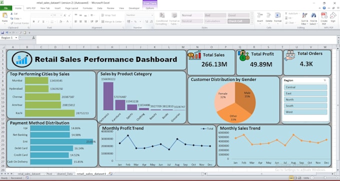This screenshot has height=181, width=340.
Task: Open the cleaned_Data sheet tab
Action: 64,174
